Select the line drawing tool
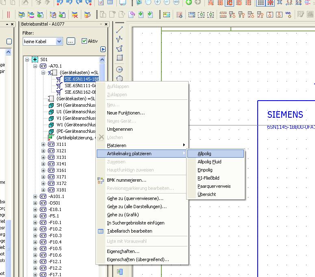315x277 pixels. pyautogui.click(x=119, y=30)
